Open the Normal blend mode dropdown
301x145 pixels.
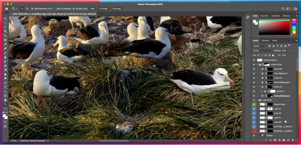263,50
